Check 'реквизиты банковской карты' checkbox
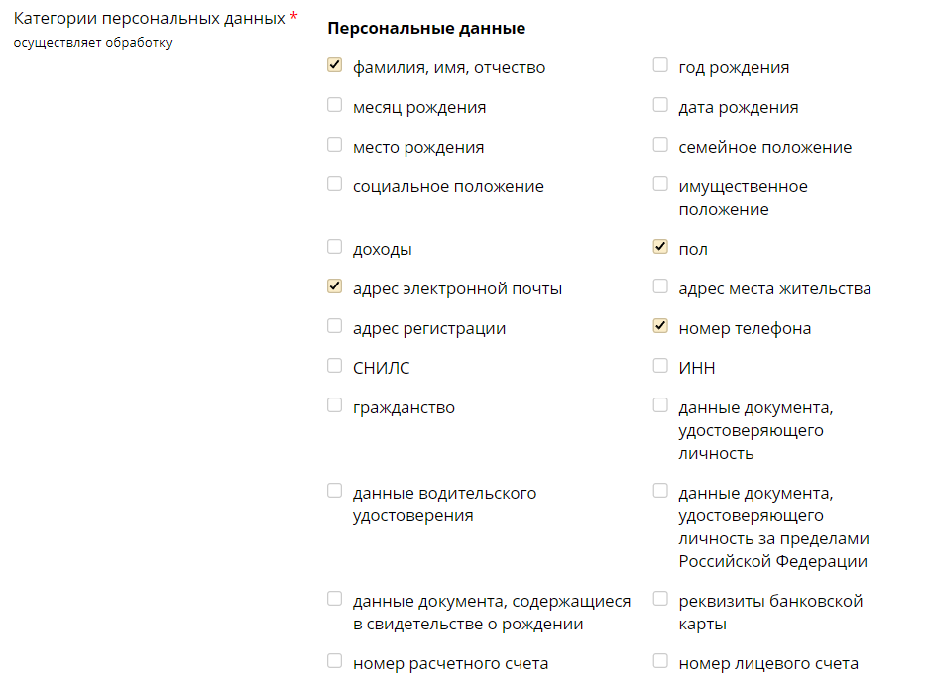The height and width of the screenshot is (683, 927). coord(660,600)
